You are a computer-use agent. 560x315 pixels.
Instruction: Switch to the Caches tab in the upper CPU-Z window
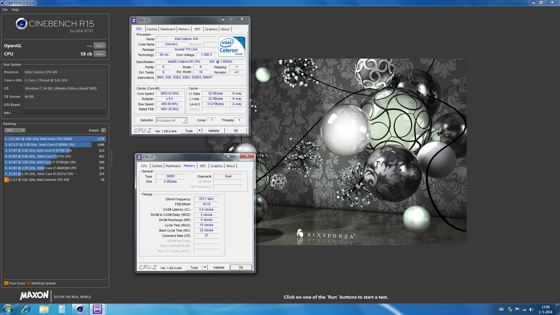[x=152, y=29]
